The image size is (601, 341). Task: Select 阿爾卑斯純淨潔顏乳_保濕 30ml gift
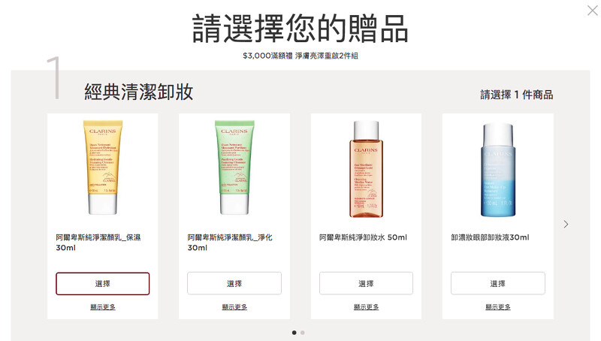pyautogui.click(x=103, y=283)
